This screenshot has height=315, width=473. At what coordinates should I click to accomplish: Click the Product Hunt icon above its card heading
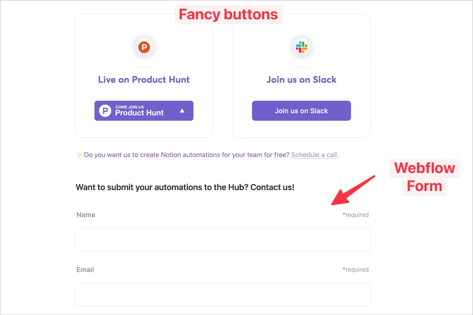pos(144,47)
